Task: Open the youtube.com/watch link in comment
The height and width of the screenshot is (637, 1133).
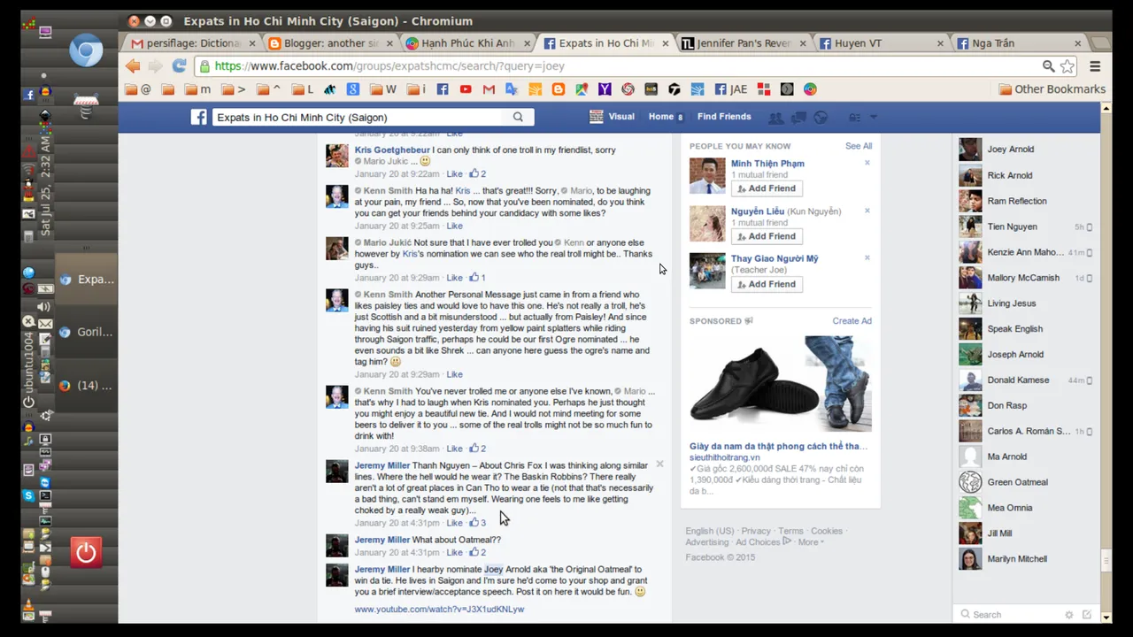Action: (x=439, y=610)
